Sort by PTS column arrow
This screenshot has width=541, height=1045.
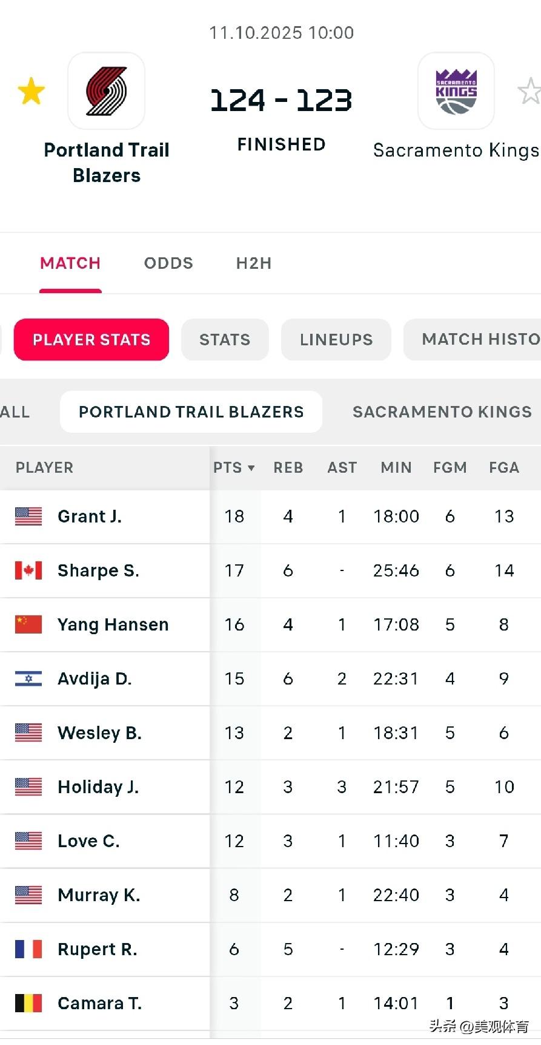(x=251, y=468)
